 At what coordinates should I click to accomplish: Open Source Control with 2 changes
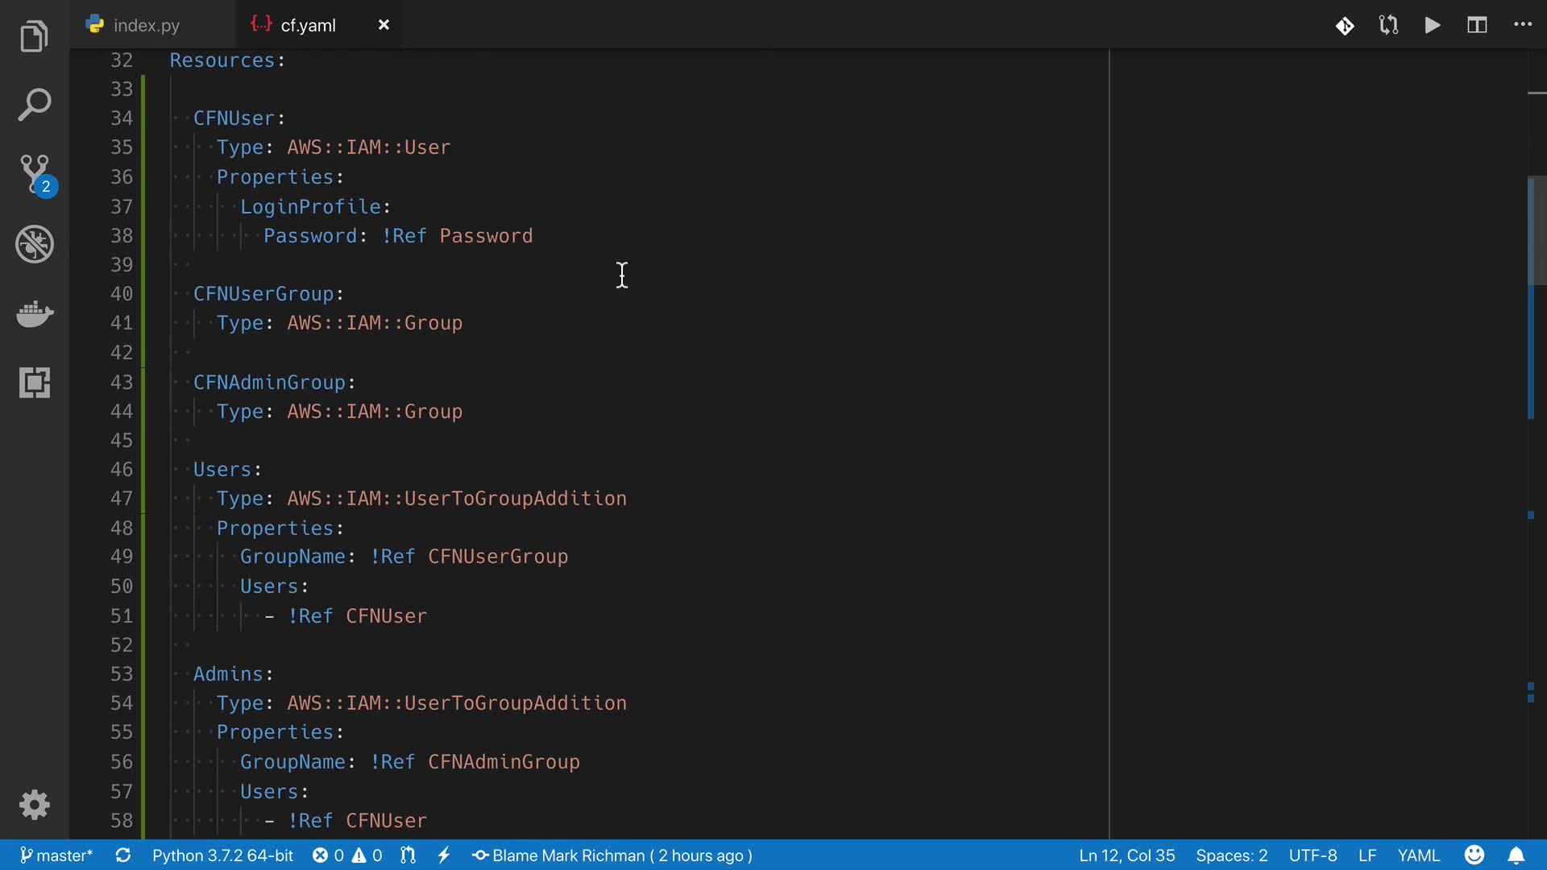point(35,174)
